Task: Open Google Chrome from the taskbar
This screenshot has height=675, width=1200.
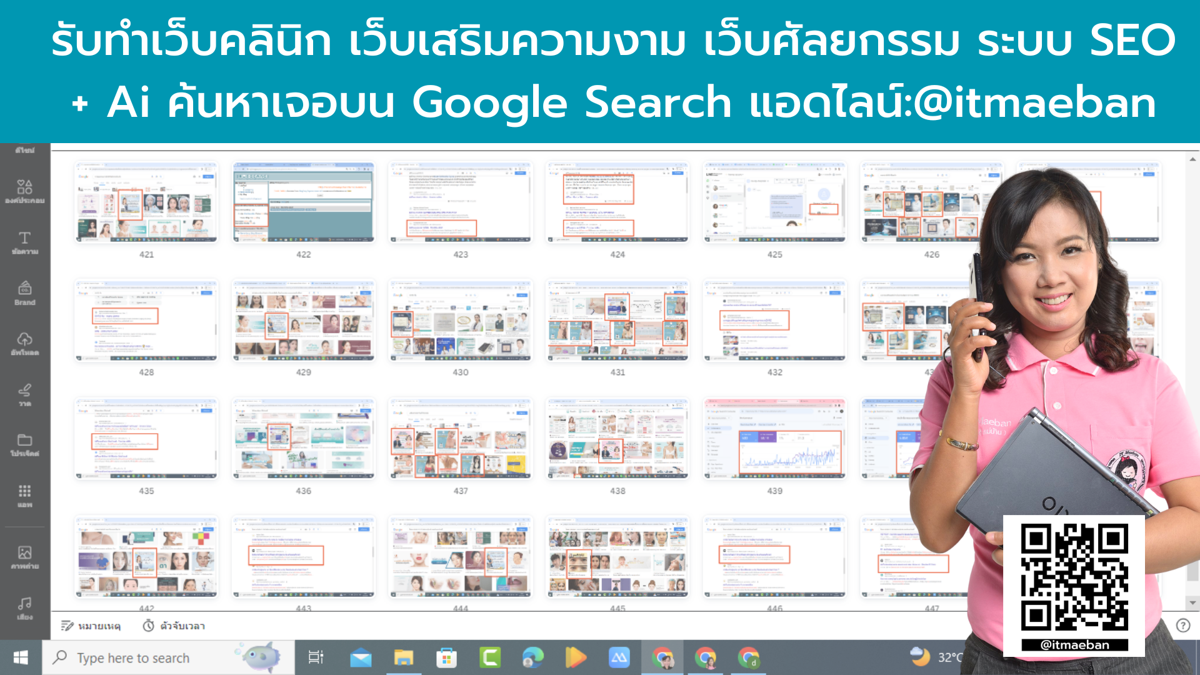Action: click(662, 657)
